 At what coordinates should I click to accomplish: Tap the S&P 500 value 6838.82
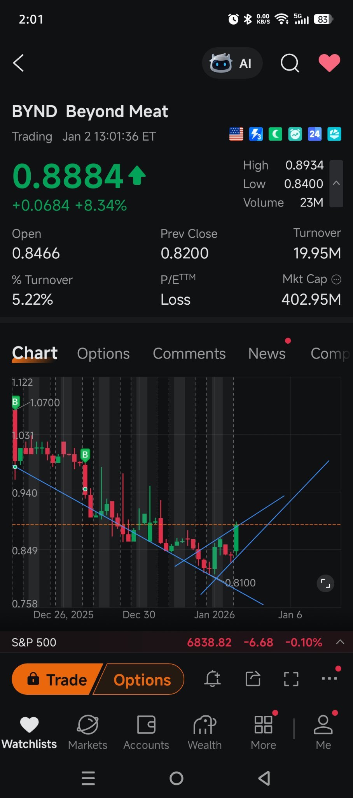click(209, 642)
